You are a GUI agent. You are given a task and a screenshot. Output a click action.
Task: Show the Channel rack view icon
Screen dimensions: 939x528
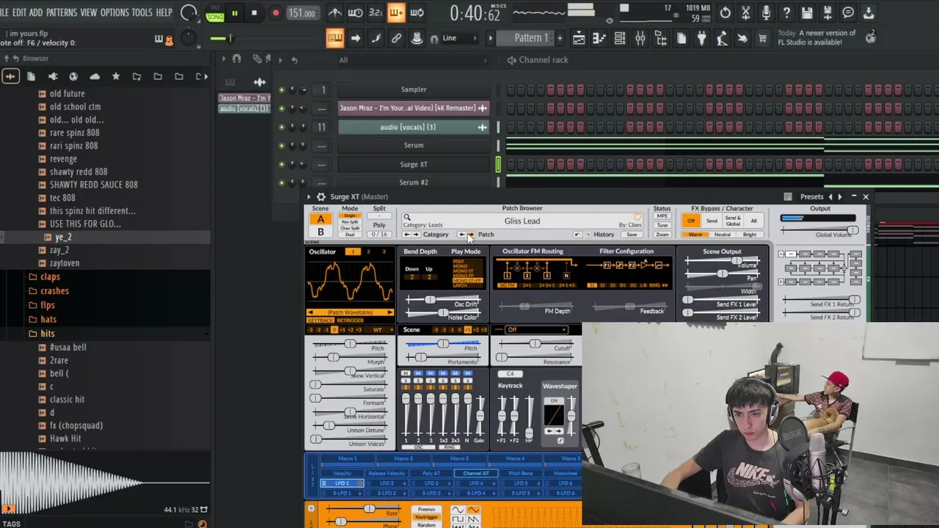[x=620, y=38]
